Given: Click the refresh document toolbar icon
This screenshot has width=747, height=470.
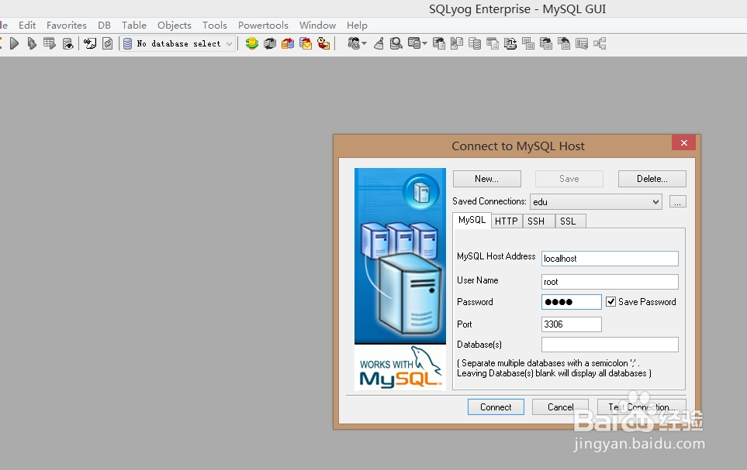Looking at the screenshot, I should (108, 44).
